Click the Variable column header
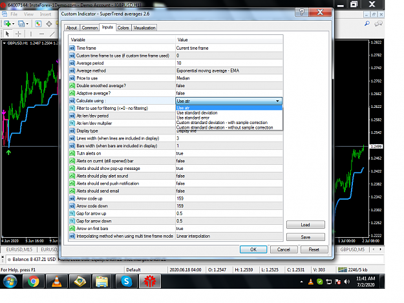This screenshot has height=303, width=404. 122,39
